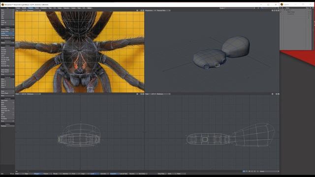This screenshot has height=177, width=315.
Task: Open the Modes dropdown under Selection
Action: pyautogui.click(x=7, y=43)
